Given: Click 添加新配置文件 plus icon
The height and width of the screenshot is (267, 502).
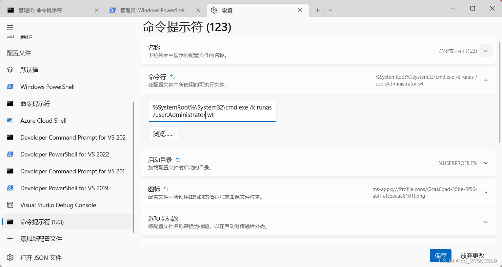Looking at the screenshot, I should click(x=10, y=239).
